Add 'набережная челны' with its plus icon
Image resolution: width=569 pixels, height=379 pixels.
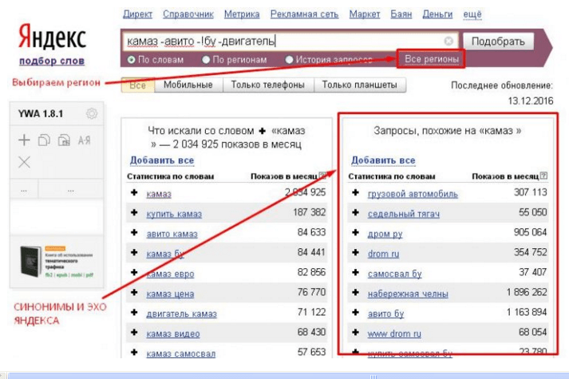(x=355, y=292)
